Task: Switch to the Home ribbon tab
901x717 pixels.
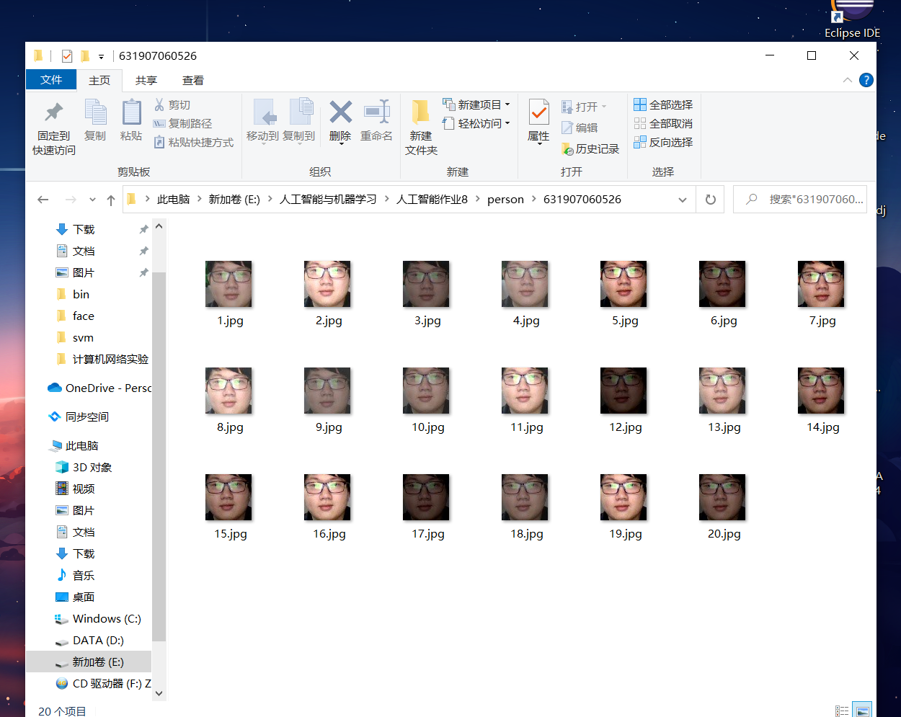Action: (x=99, y=80)
